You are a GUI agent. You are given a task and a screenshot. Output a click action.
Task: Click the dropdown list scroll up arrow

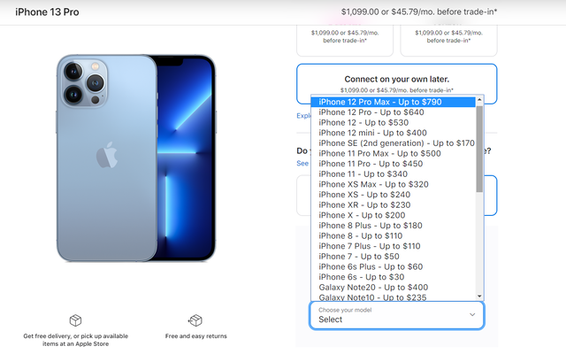point(479,100)
